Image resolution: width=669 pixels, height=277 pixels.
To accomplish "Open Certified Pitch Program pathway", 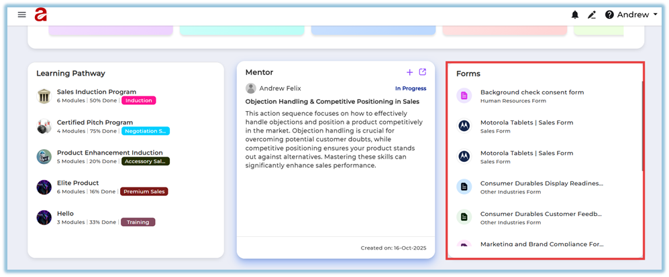I will pyautogui.click(x=95, y=122).
